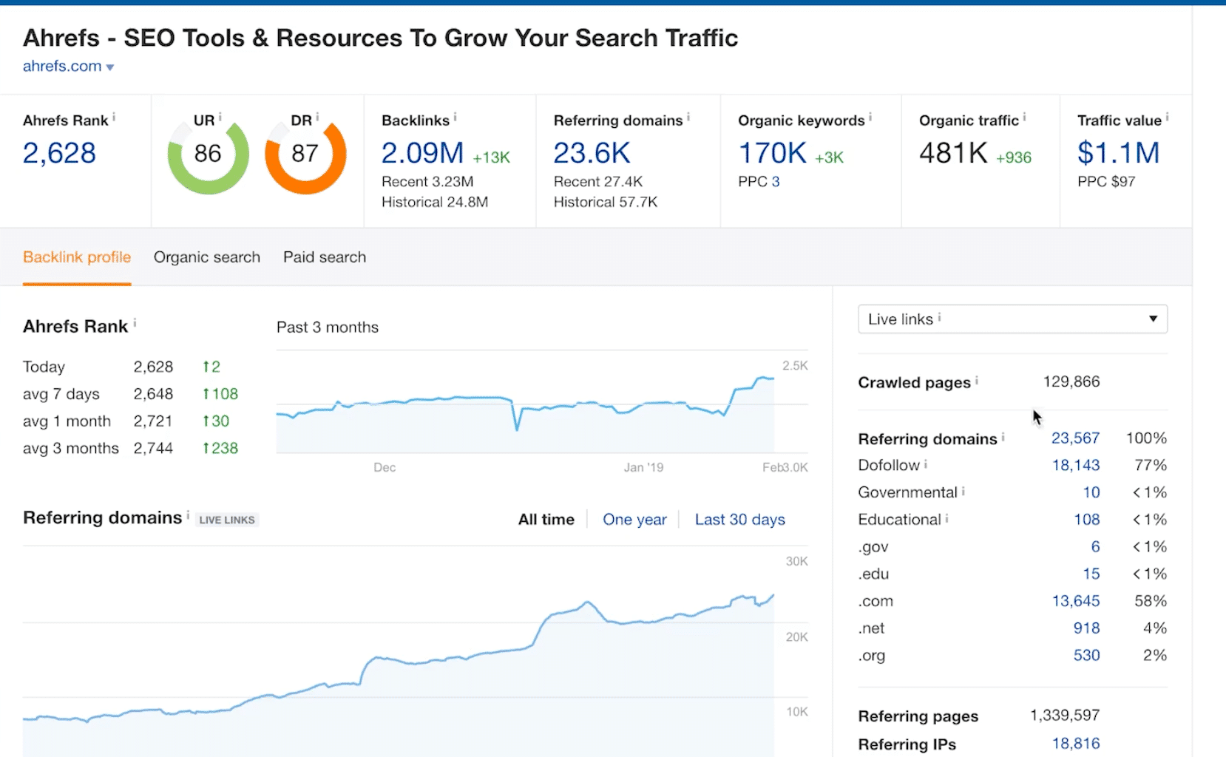Click the Ahrefs Rank info icon in header
Screen dimensions: 1226x757
pyautogui.click(x=114, y=117)
